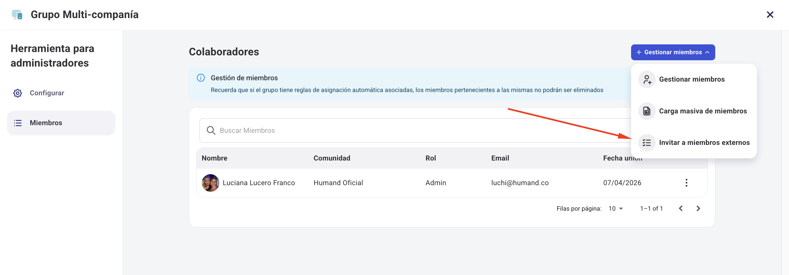
Task: Go to the previous page of members
Action: (x=680, y=208)
